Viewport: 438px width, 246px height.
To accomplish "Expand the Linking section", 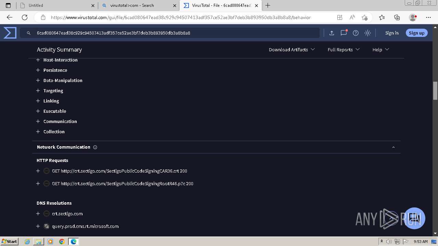I will click(x=38, y=101).
